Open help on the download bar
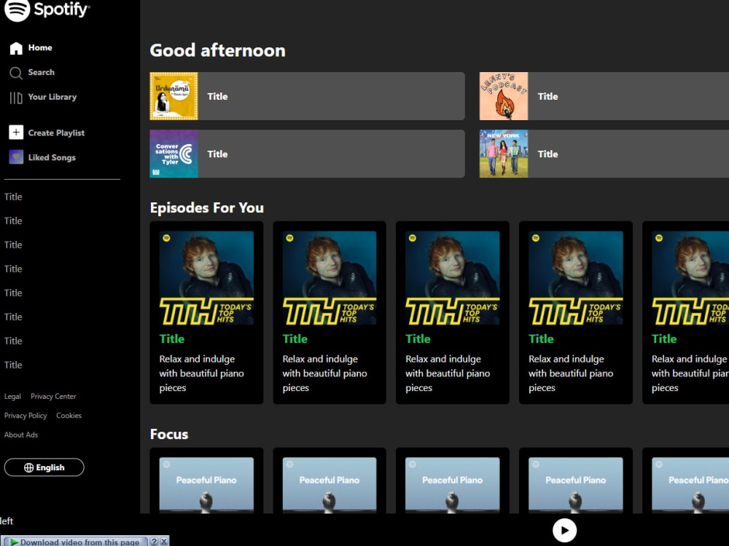 tap(154, 542)
